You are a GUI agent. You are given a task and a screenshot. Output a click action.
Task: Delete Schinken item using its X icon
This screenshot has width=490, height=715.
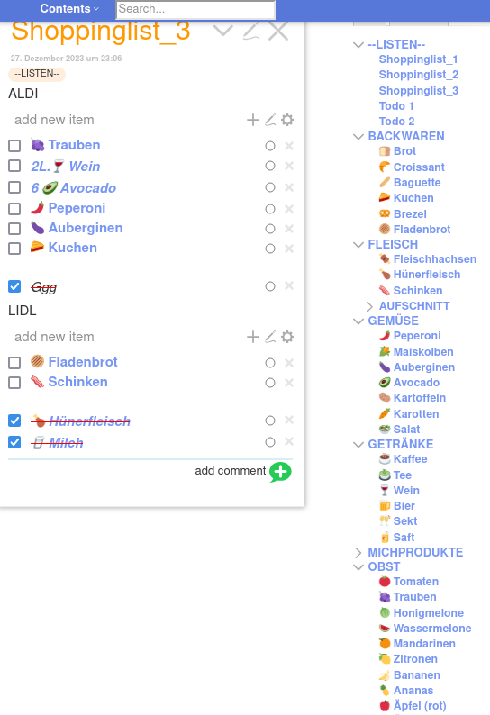click(x=289, y=383)
